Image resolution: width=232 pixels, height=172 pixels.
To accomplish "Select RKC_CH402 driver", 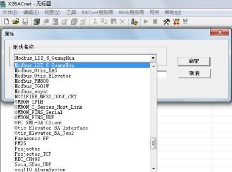I will [x=82, y=159].
